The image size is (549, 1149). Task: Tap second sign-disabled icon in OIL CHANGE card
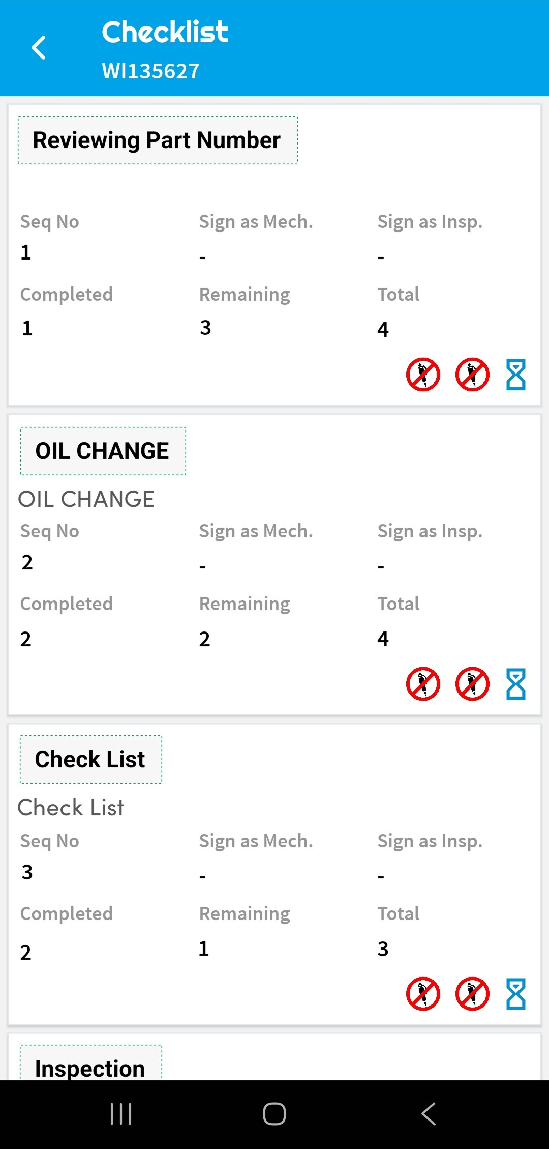click(472, 684)
